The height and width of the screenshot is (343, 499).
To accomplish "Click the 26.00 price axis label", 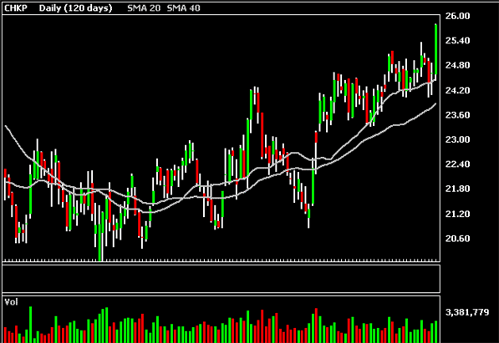I will (457, 16).
